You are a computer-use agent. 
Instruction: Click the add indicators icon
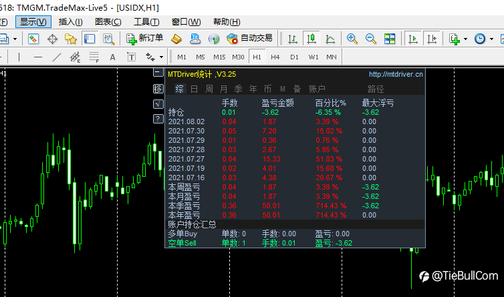(x=454, y=39)
